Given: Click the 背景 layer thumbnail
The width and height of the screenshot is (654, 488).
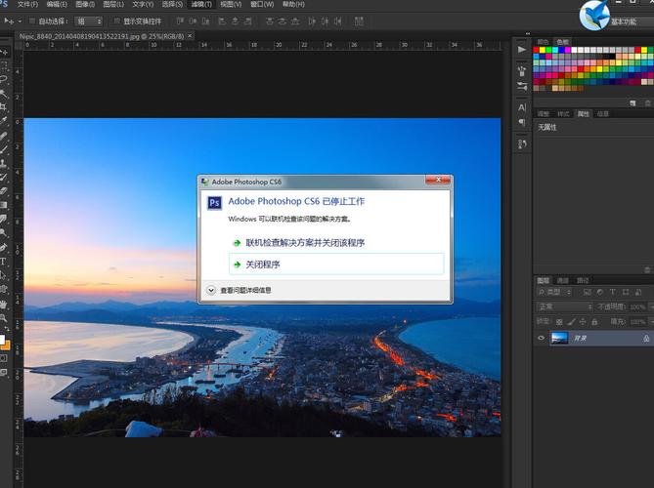Looking at the screenshot, I should [559, 338].
